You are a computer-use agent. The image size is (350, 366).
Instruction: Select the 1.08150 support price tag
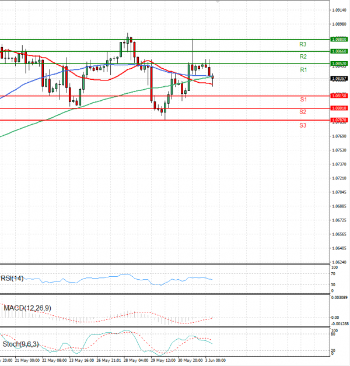339,96
